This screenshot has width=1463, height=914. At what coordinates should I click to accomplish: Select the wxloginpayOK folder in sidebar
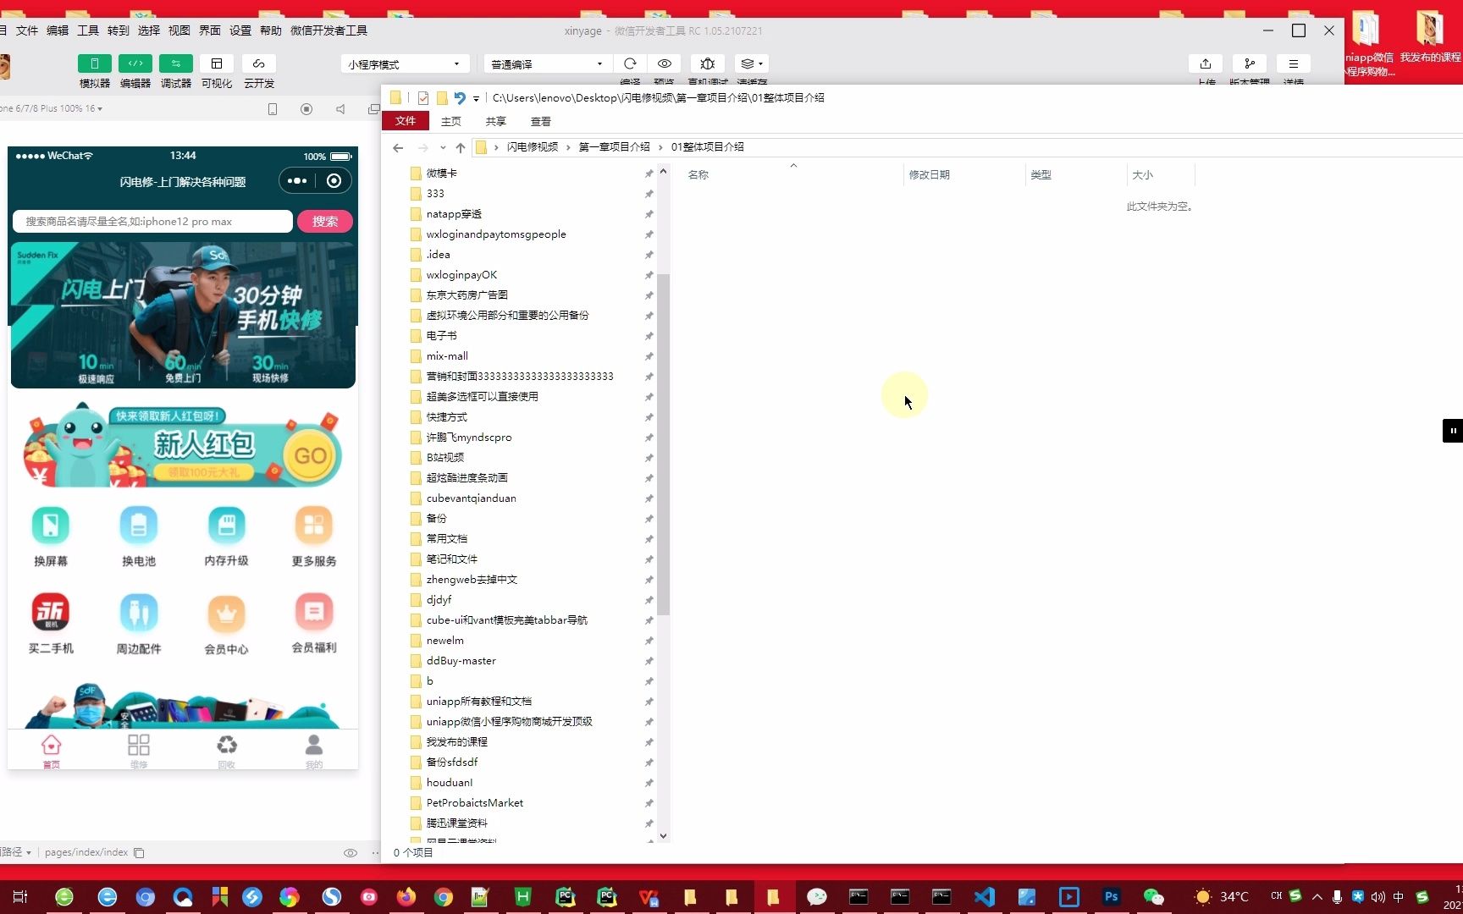pos(461,275)
